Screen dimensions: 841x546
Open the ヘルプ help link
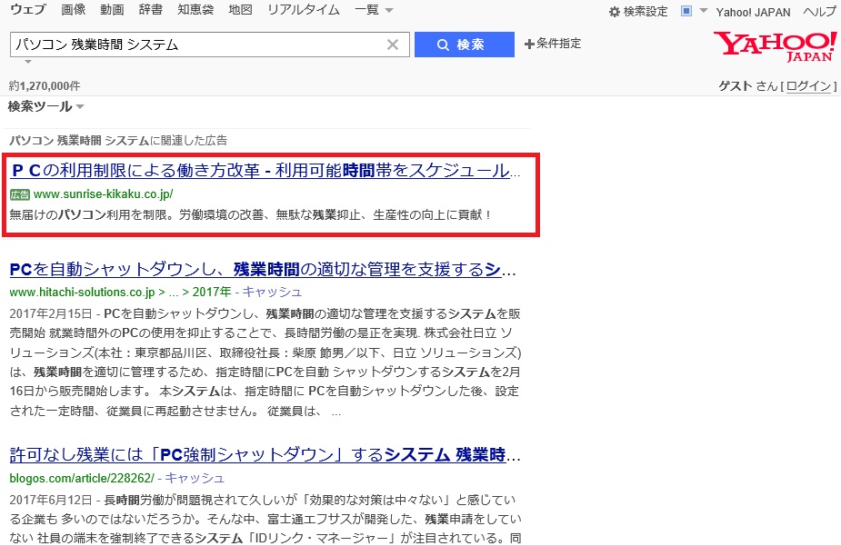pyautogui.click(x=820, y=12)
